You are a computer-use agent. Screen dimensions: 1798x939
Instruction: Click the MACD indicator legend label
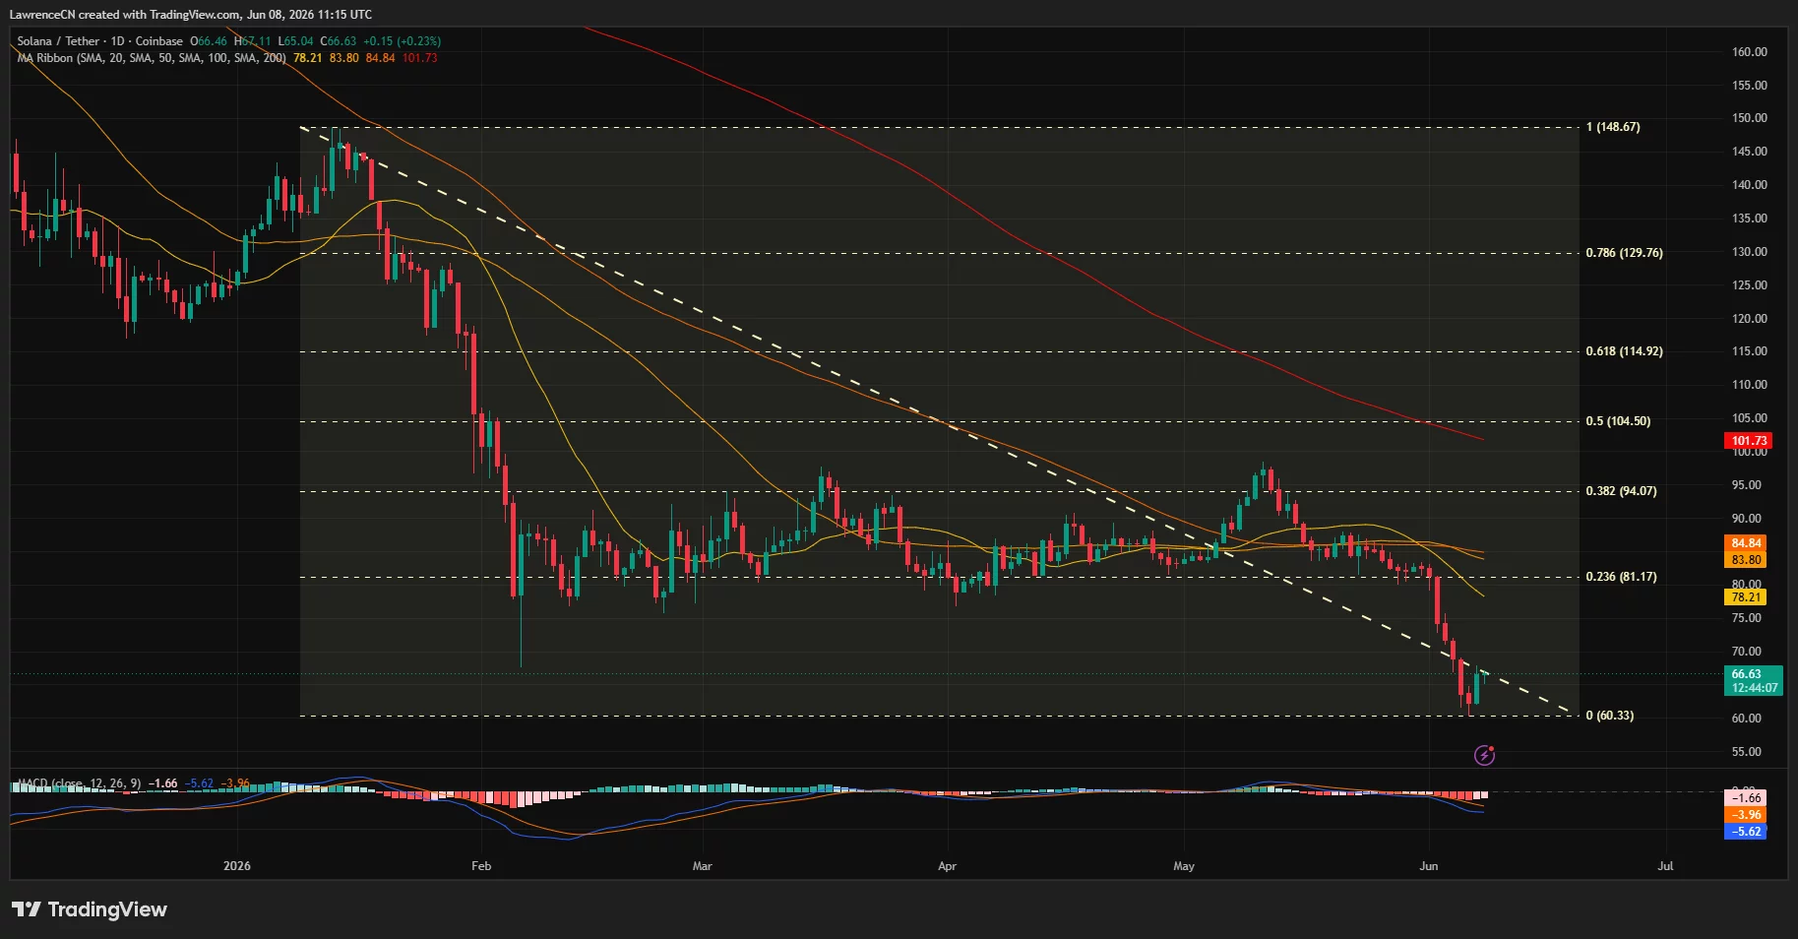click(x=79, y=783)
